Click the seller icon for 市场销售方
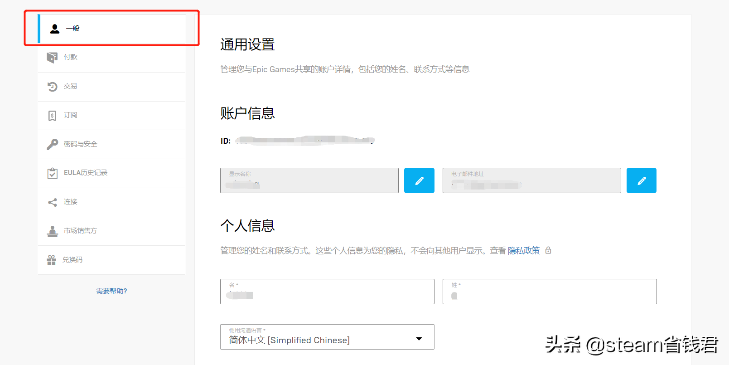 (52, 231)
